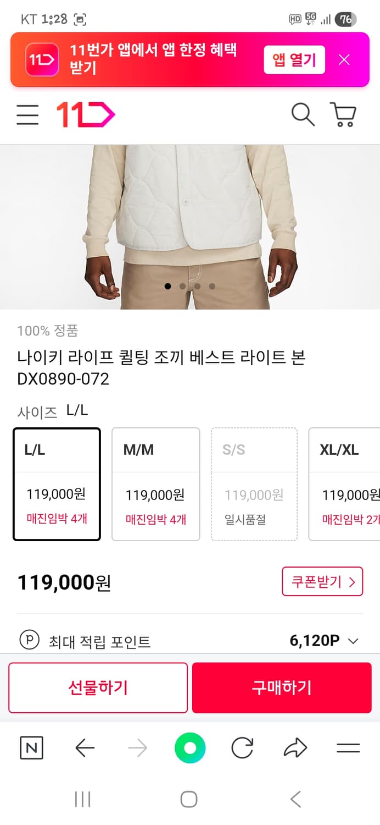
Task: Open the search icon
Action: (303, 115)
